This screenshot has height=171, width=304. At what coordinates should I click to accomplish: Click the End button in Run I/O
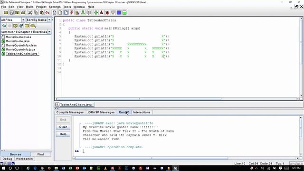pyautogui.click(x=63, y=120)
